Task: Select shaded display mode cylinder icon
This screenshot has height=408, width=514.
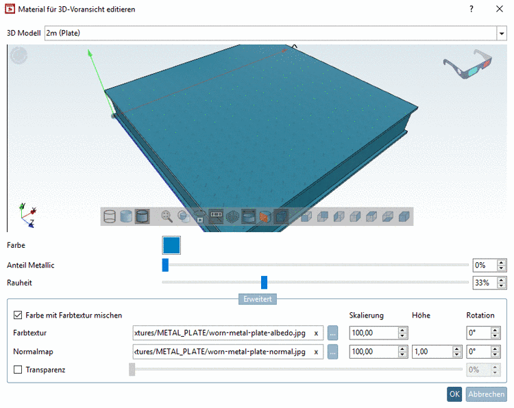Action: 126,216
